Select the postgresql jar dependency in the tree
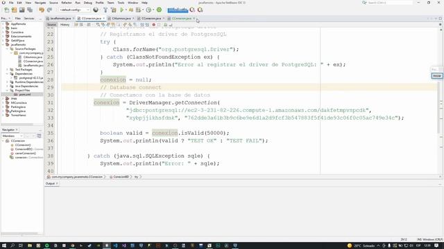The image size is (444, 249). [31, 78]
